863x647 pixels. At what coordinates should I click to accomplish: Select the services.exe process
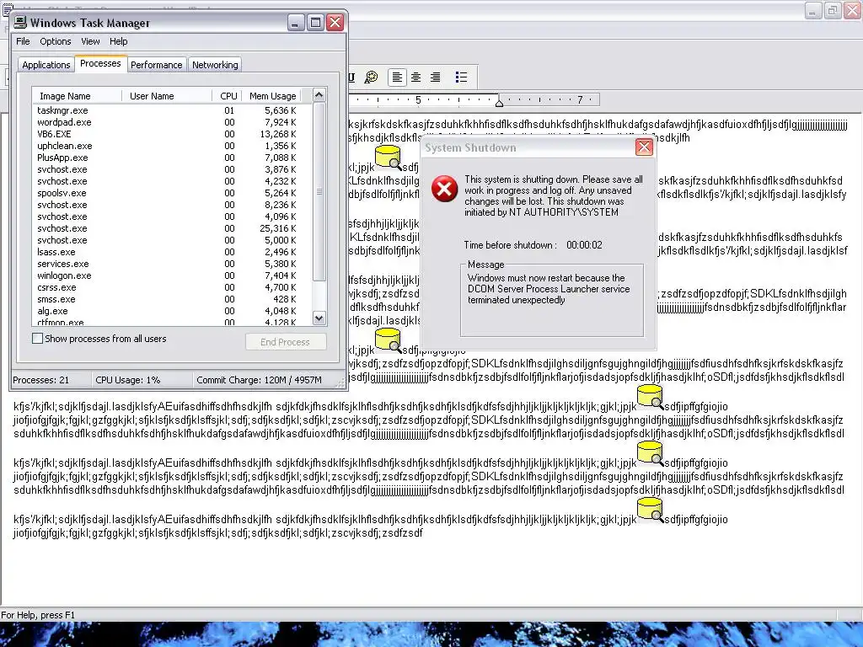[166, 264]
